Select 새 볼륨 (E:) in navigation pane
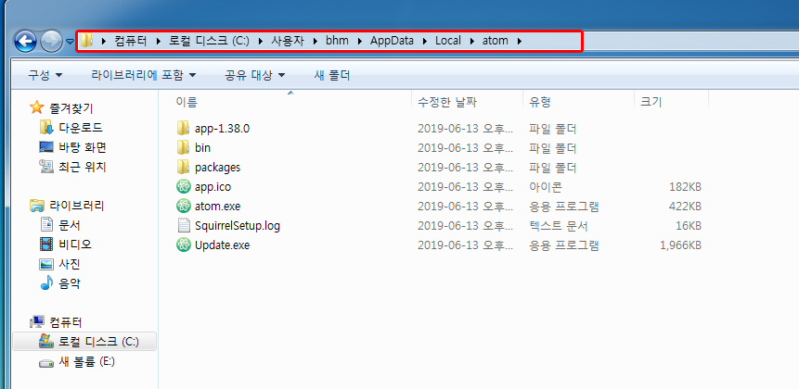This screenshot has height=389, width=799. [86, 362]
